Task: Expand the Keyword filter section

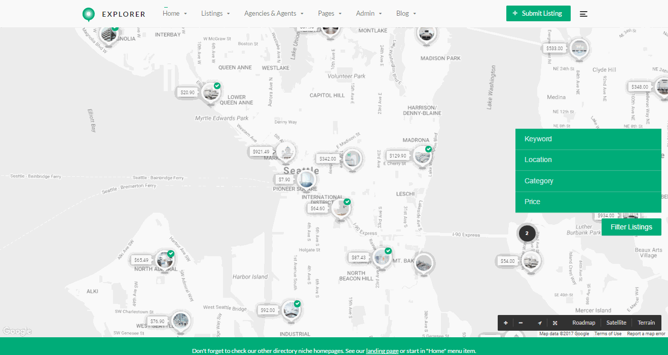Action: pos(588,139)
